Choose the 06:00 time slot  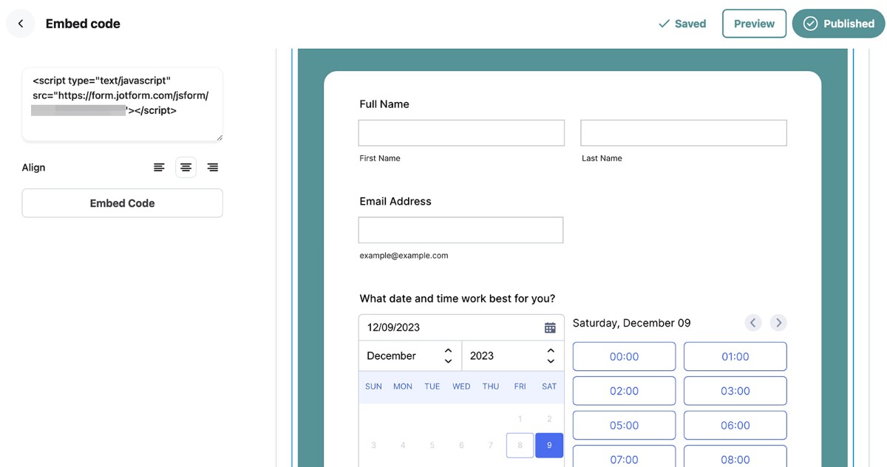(x=735, y=426)
